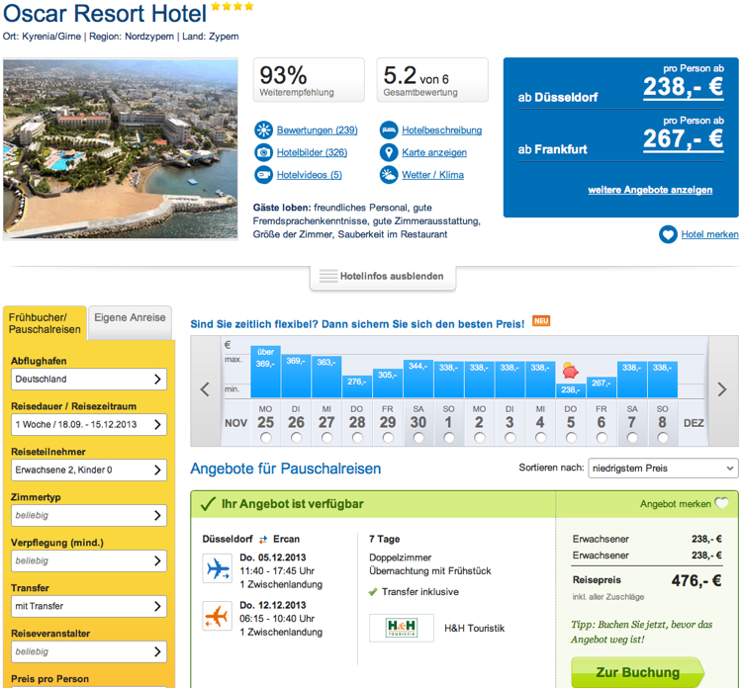Click the Angebot merken text
Image resolution: width=742 pixels, height=688 pixels.
tap(676, 504)
